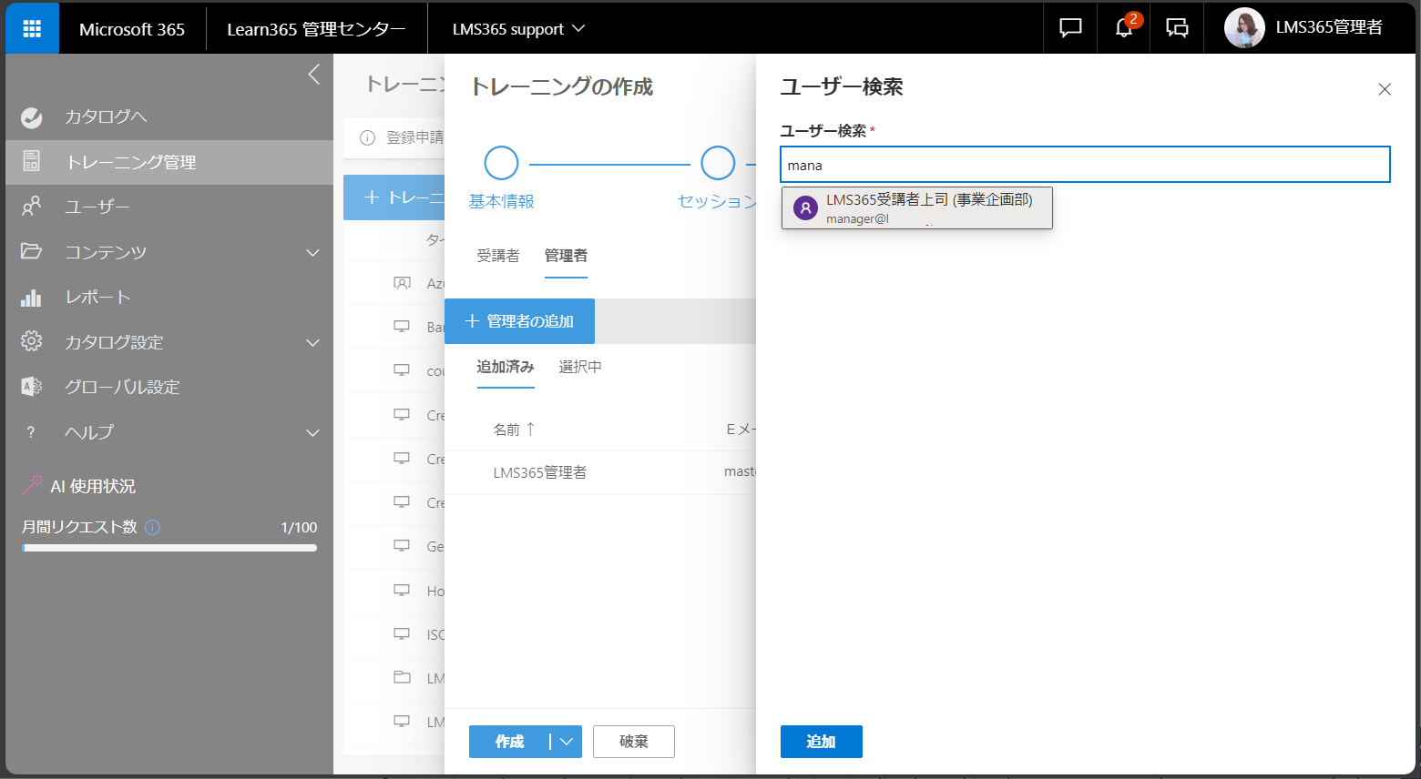Click the トレーニング管理 sidebar icon
The height and width of the screenshot is (779, 1421).
[32, 162]
